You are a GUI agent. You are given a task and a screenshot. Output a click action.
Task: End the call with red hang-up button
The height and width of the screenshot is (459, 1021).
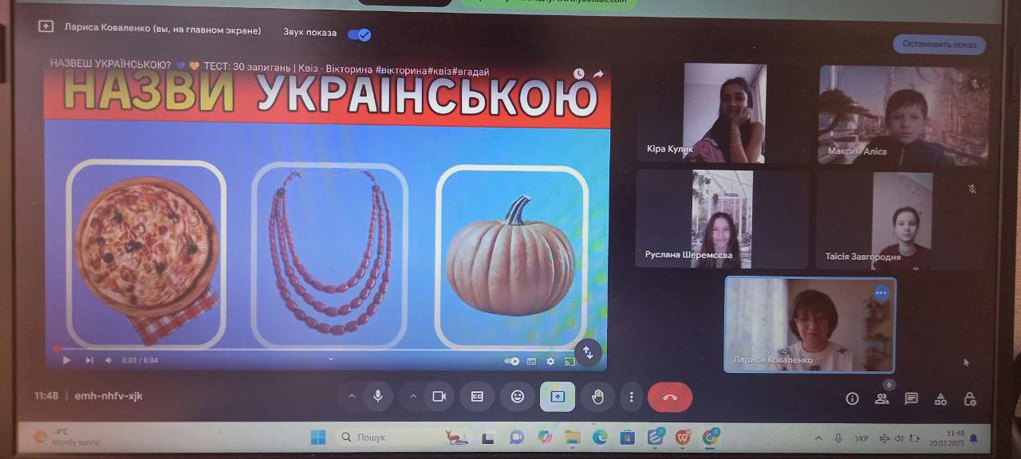[670, 397]
